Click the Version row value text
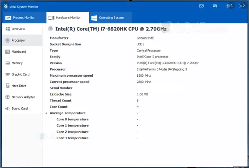The width and height of the screenshot is (249, 168). [x=168, y=63]
